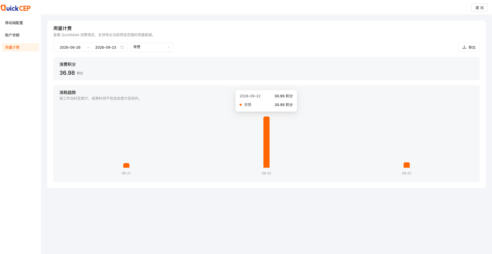Click the 09-22 tall orange bar
Screen dimensions: 492x254
coord(266,142)
